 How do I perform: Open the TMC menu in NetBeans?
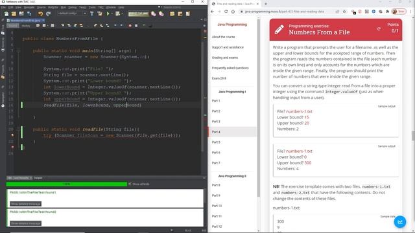[x=101, y=7]
